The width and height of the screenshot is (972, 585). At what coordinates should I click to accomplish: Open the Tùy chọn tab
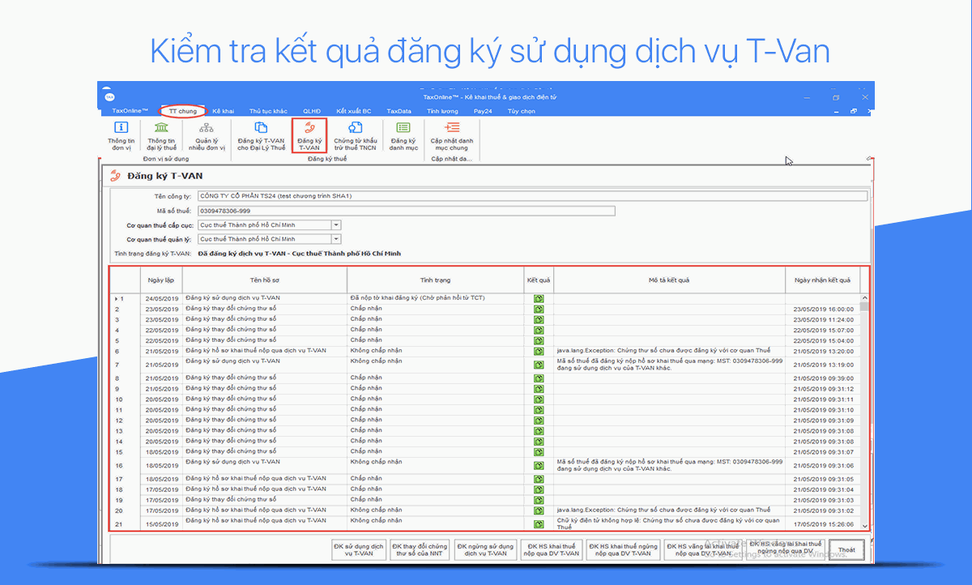(521, 111)
